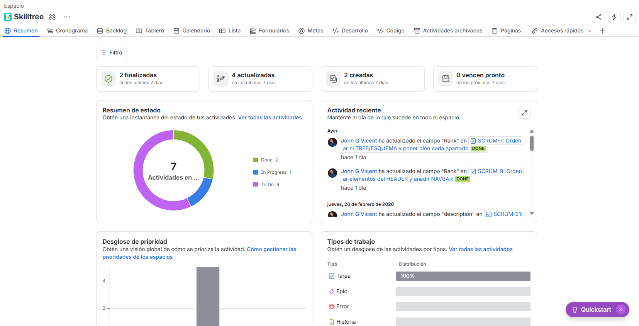
Task: Follow 'Ver todas las actividades' link in Tipos de trabajo
Action: [481, 250]
